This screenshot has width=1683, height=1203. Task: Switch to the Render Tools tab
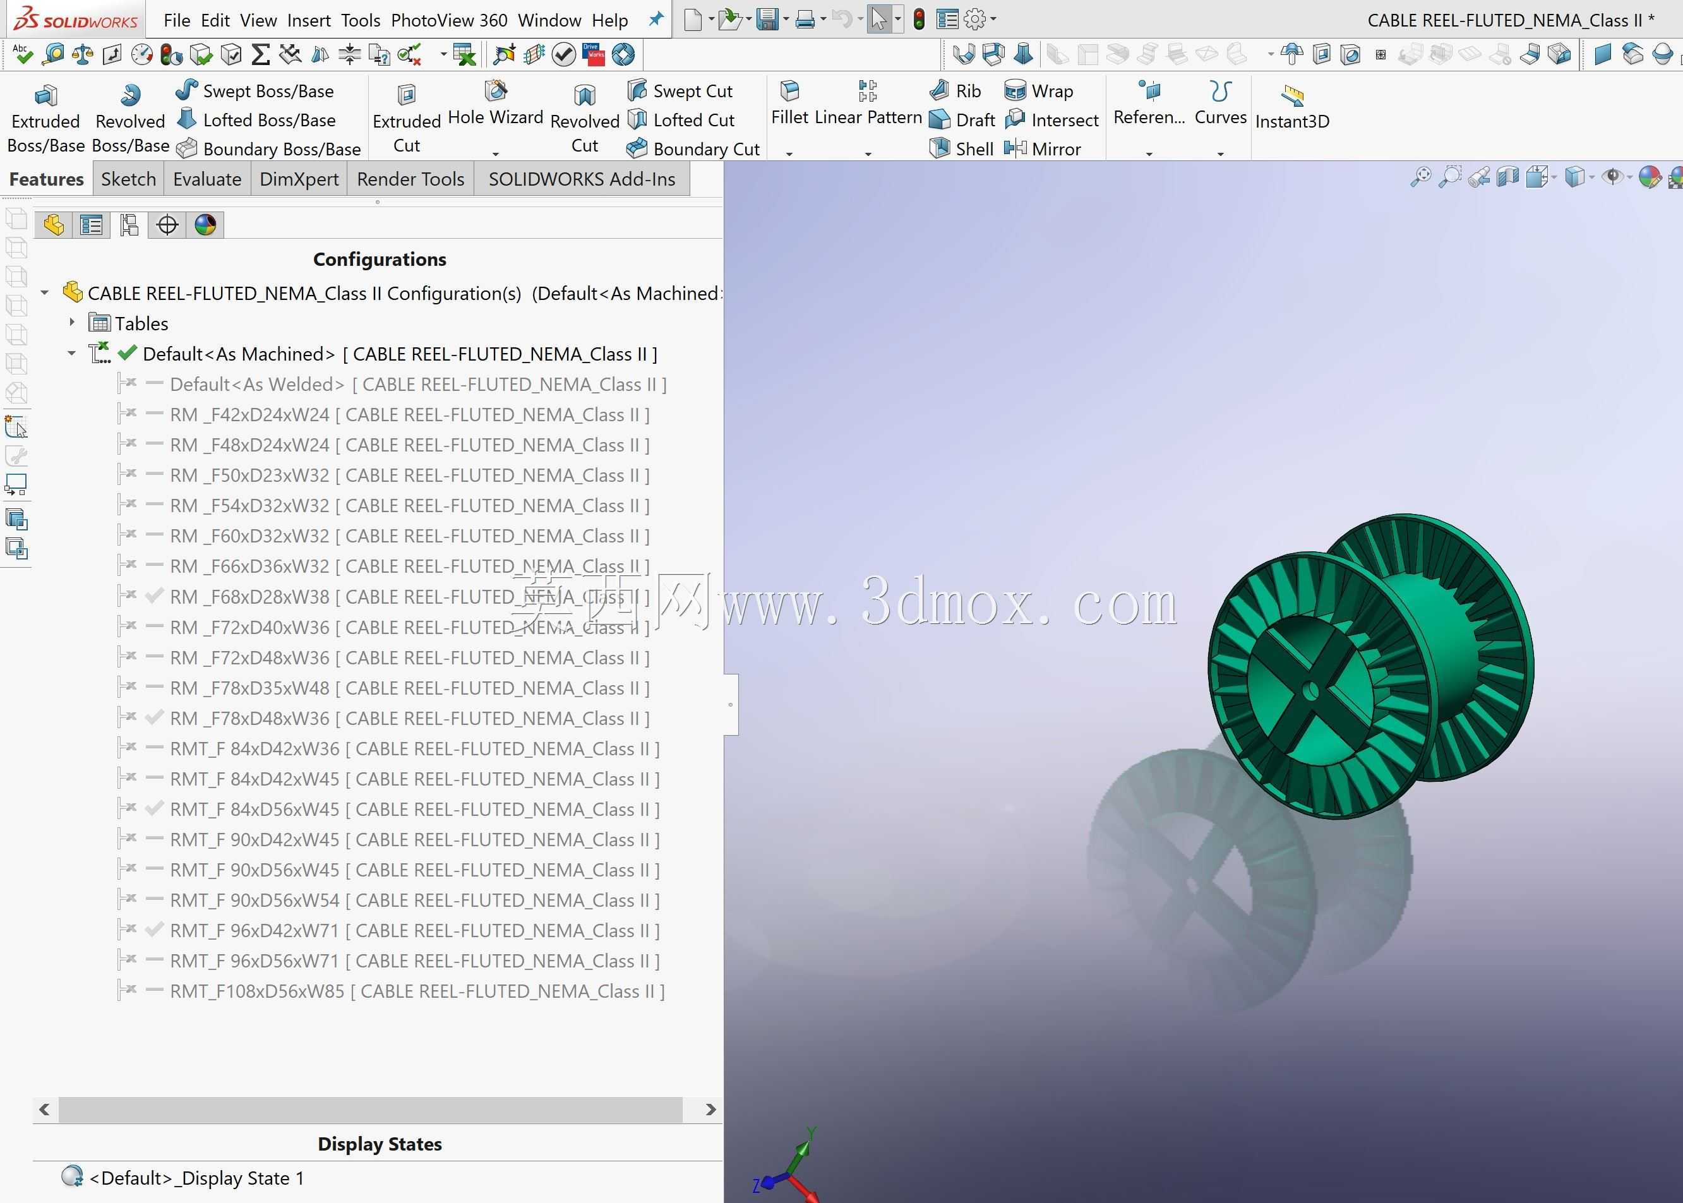[410, 179]
